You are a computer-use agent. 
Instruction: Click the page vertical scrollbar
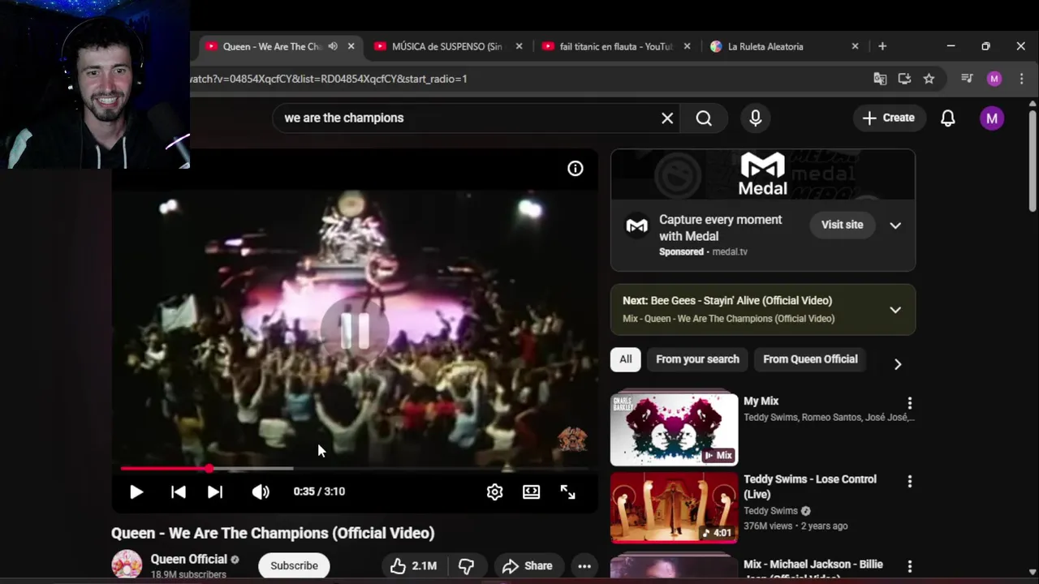(x=1033, y=162)
